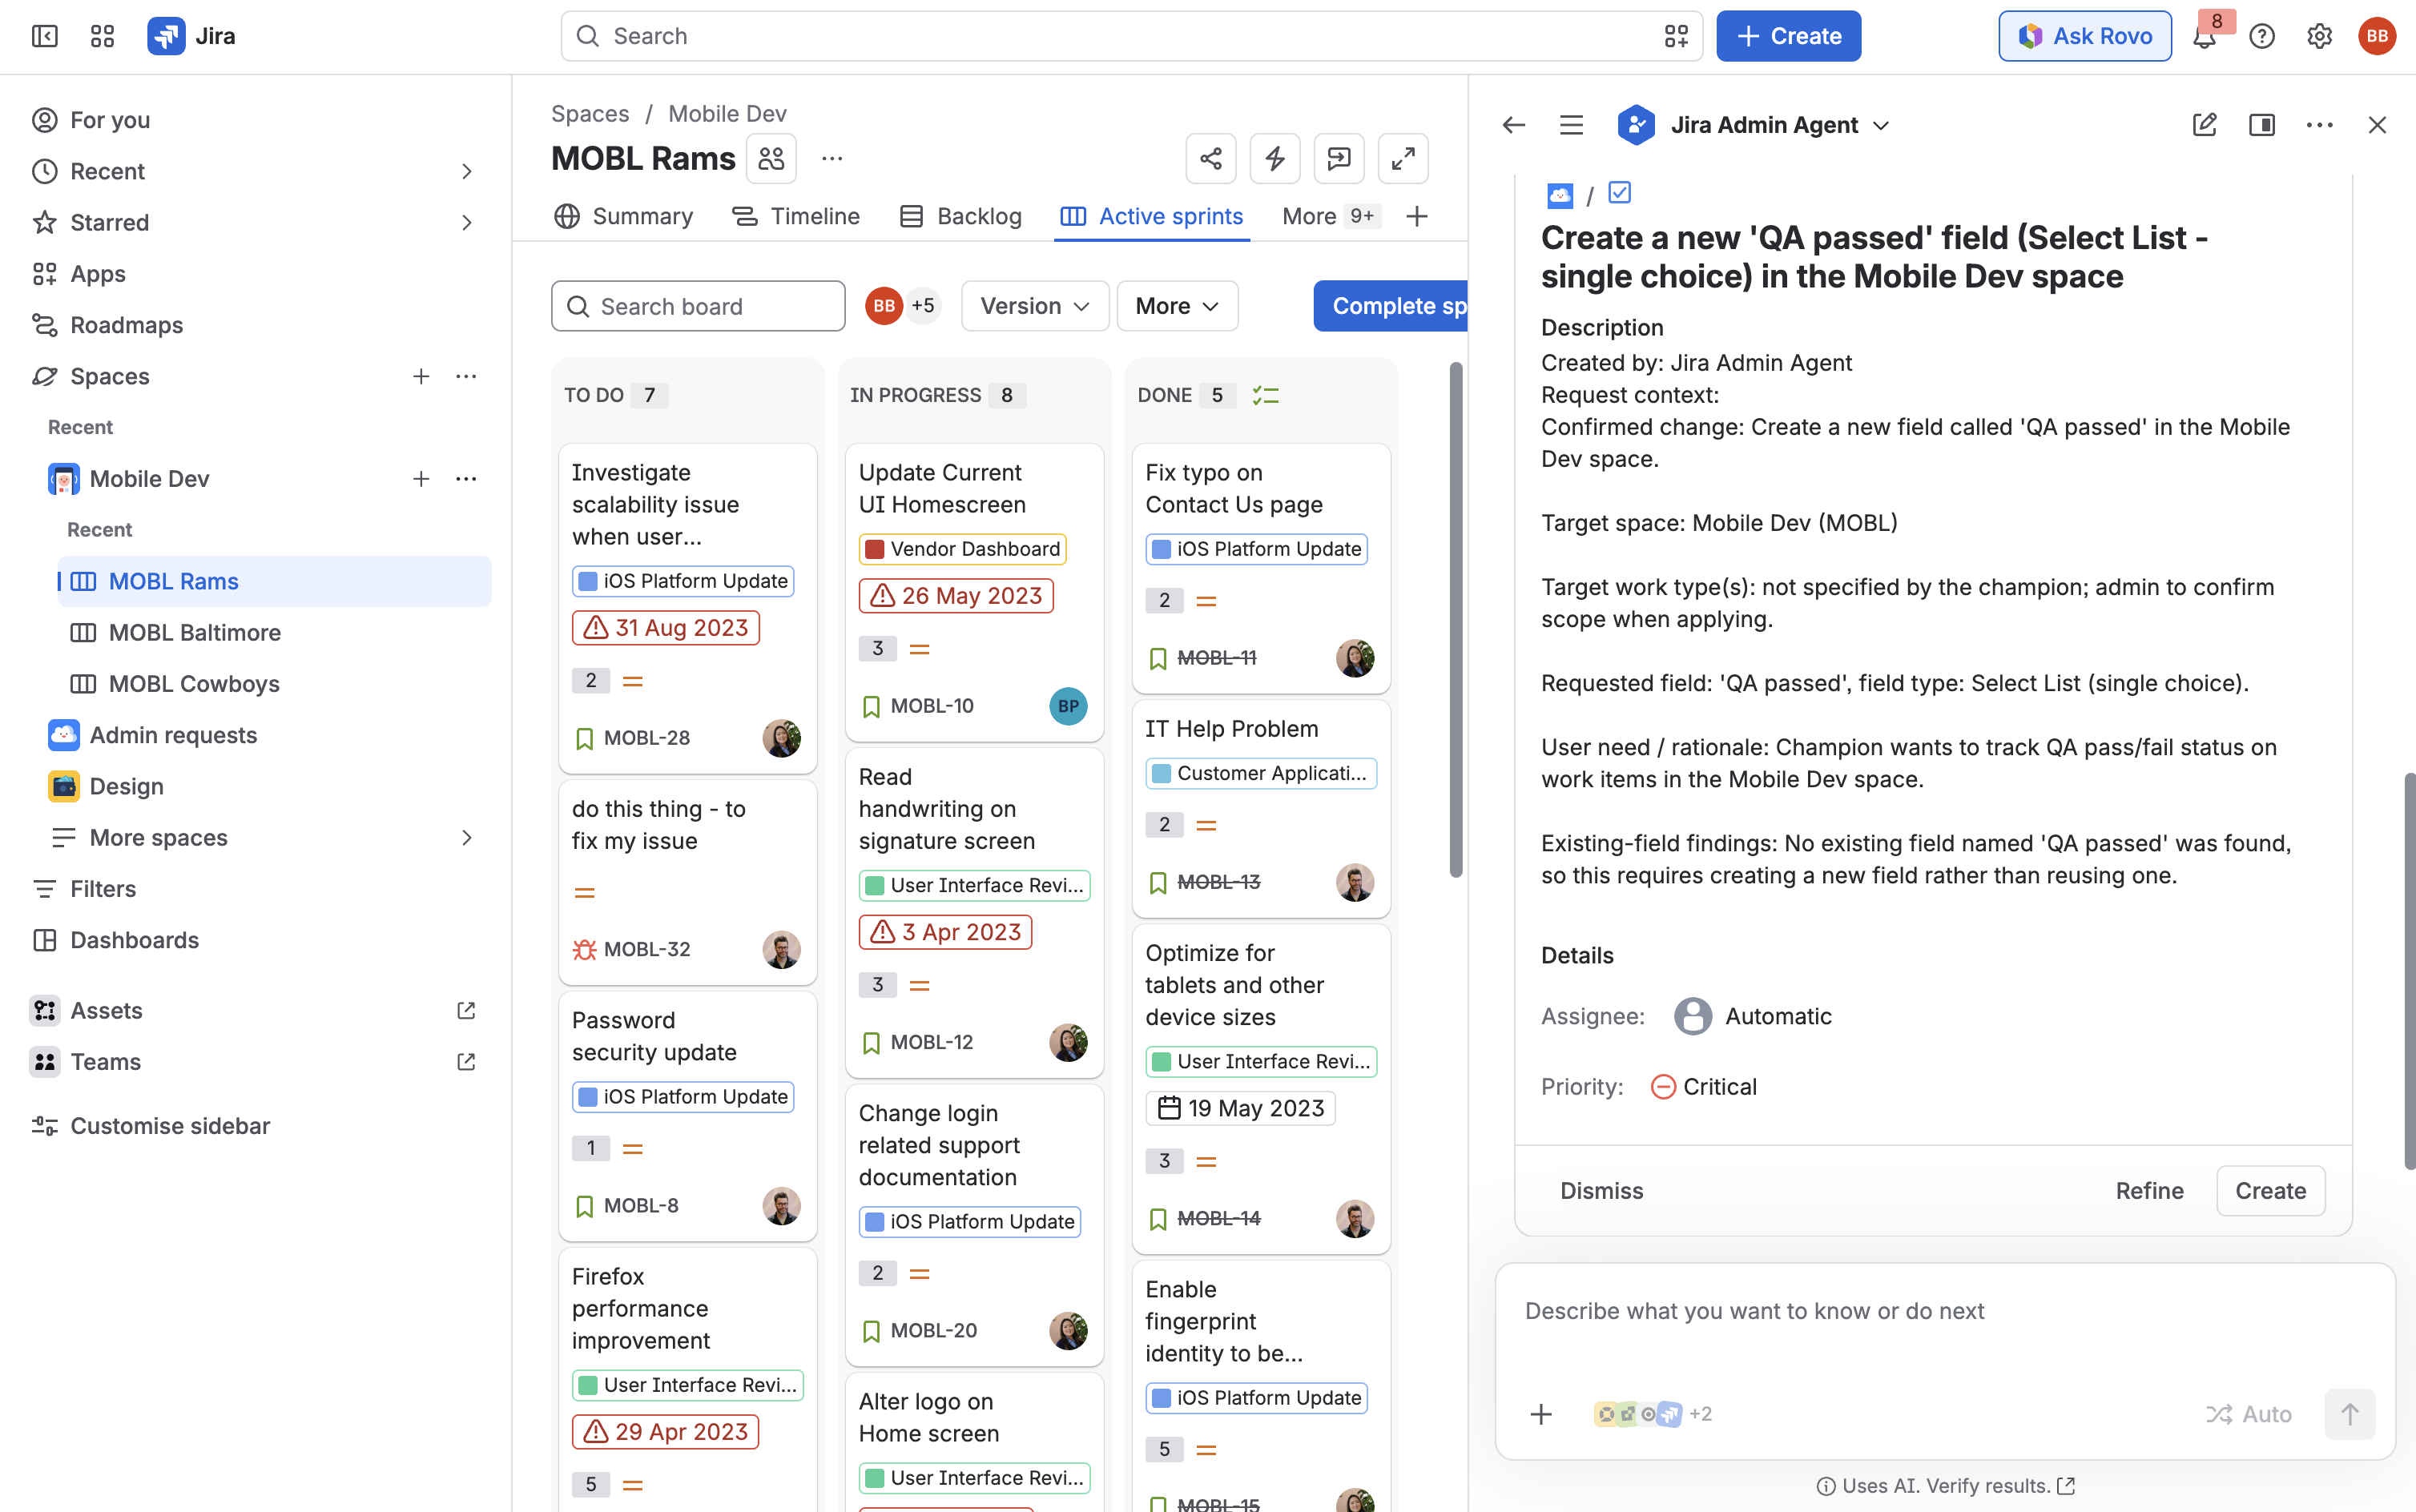Screen dimensions: 2416x1512
Task: Start a new chat with the edit icon
Action: click(2204, 125)
